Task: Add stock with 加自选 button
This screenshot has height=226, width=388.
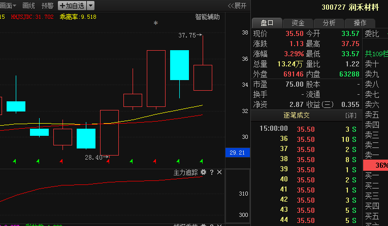Action: click(72, 6)
